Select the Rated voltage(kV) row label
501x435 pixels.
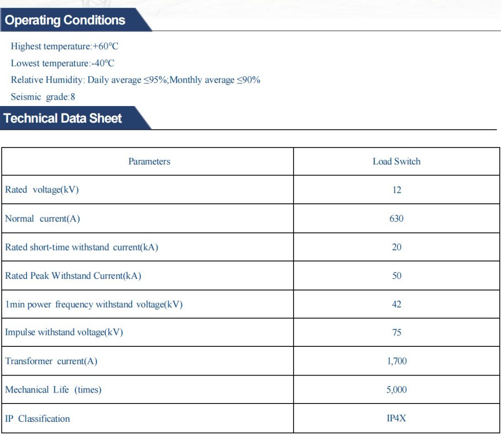coord(42,190)
